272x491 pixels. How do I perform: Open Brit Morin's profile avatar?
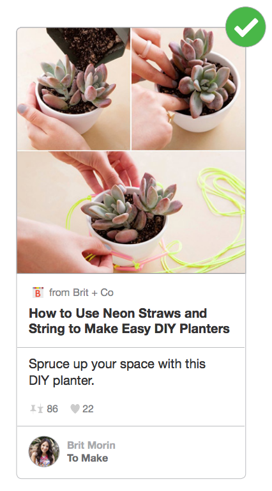pyautogui.click(x=44, y=451)
